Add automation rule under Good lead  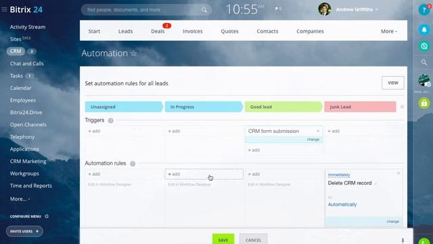[254, 174]
